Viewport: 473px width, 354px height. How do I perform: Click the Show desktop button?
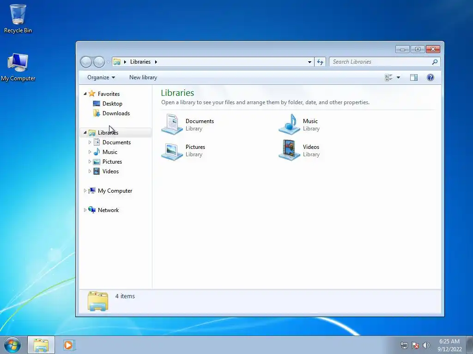[x=470, y=345]
